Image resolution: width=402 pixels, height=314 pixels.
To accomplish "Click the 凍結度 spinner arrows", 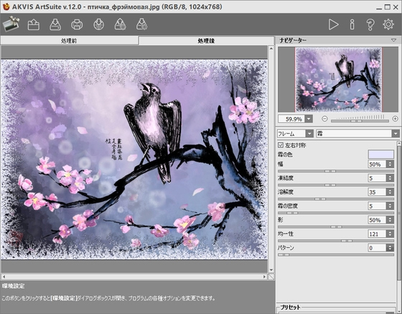I will coord(390,178).
